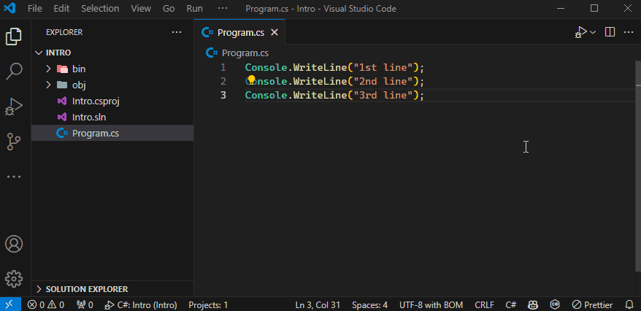
Task: Click the C# brackets status icon
Action: coord(555,305)
